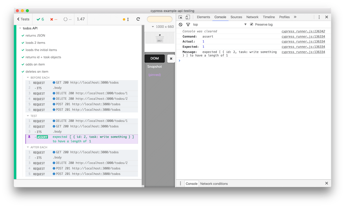The height and width of the screenshot is (207, 345).
Task: Collapse the todos API test suite
Action: pos(20,28)
